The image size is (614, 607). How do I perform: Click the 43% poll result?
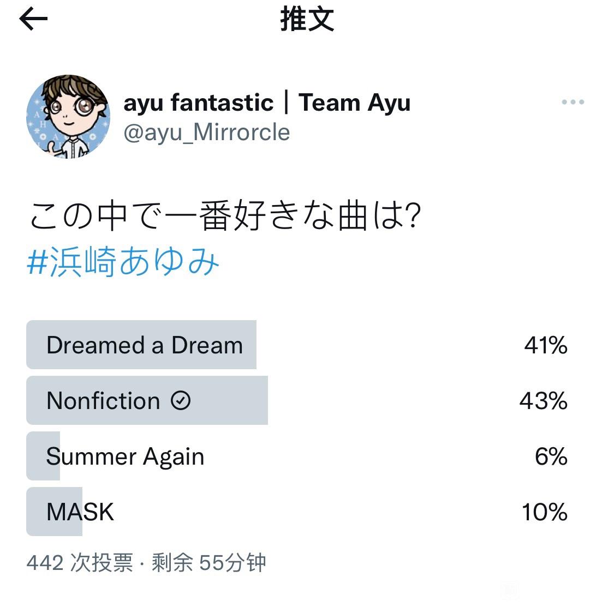tap(544, 401)
